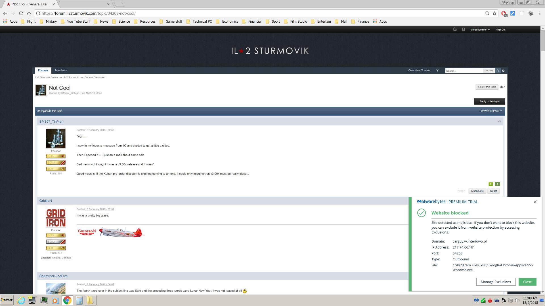Image resolution: width=545 pixels, height=306 pixels.
Task: Expand the Showing all posts dropdown
Action: tap(491, 111)
